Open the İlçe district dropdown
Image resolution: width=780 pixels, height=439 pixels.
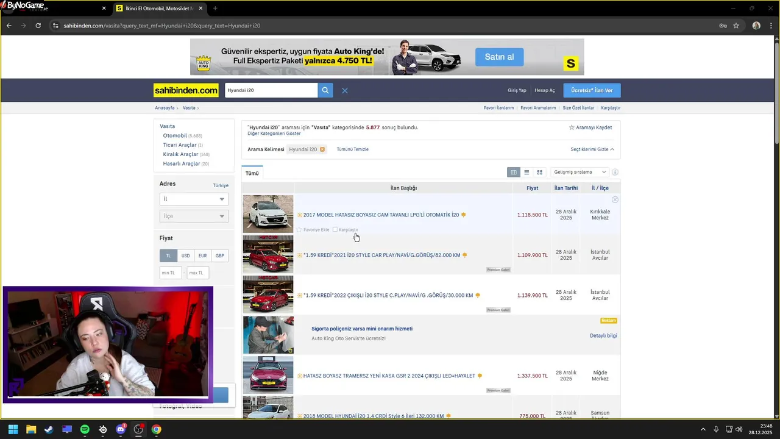point(194,216)
